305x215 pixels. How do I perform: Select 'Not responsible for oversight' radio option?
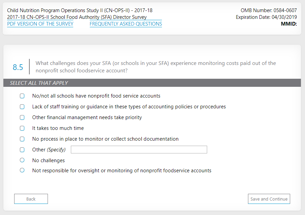click(x=22, y=170)
